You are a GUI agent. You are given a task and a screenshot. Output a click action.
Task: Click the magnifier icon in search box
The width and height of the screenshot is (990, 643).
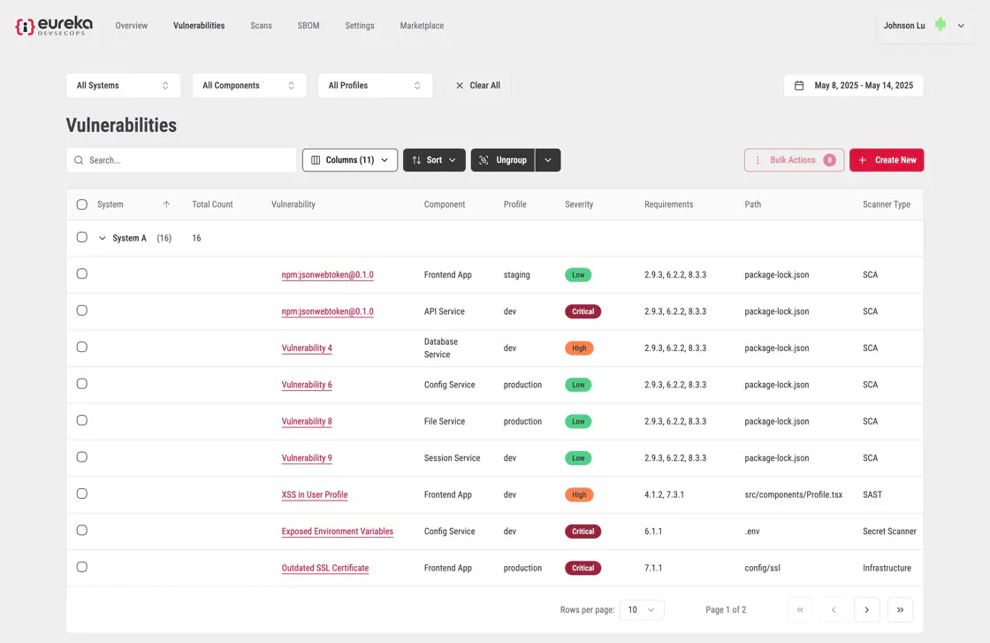(x=79, y=160)
